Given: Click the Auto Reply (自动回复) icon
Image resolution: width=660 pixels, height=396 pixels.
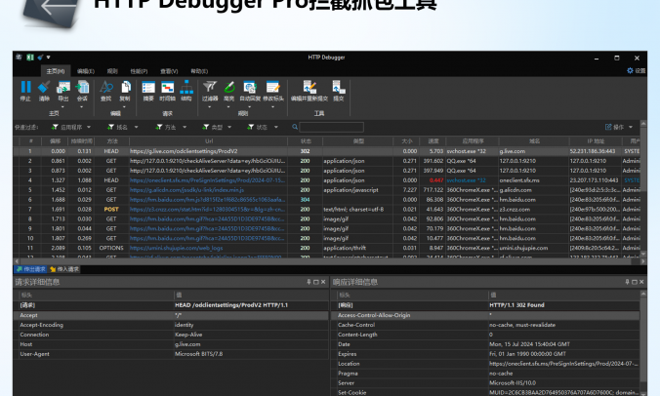Looking at the screenshot, I should pos(250,87).
